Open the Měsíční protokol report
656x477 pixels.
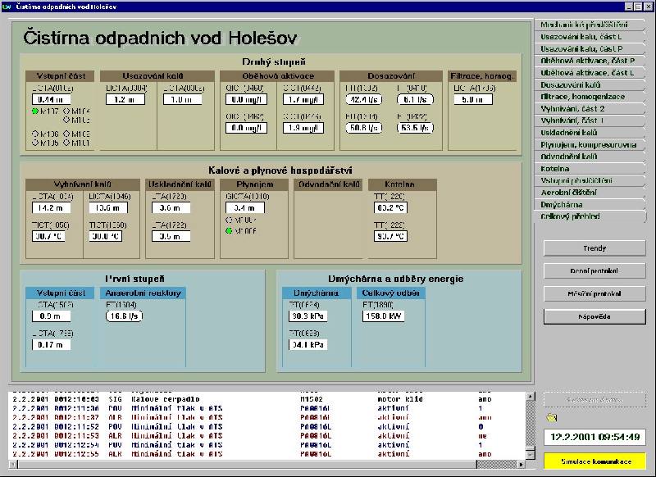pyautogui.click(x=594, y=293)
